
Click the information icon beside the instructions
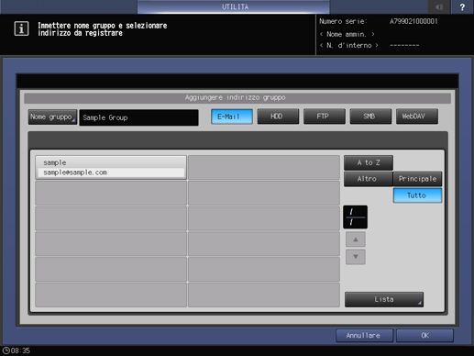point(21,28)
